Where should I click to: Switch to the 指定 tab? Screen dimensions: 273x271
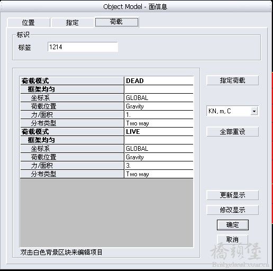[72, 23]
